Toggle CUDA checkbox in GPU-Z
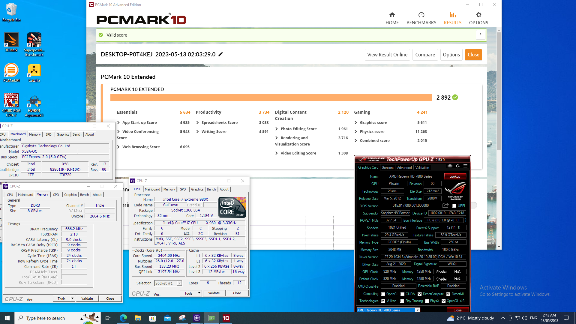This screenshot has height=324, width=576. pyautogui.click(x=402, y=294)
